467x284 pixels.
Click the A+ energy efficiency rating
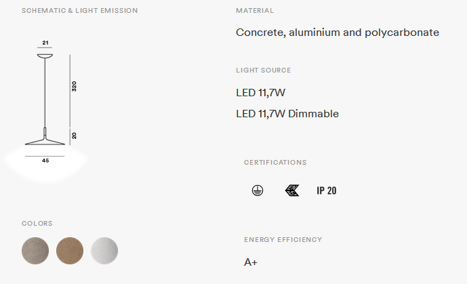point(251,262)
